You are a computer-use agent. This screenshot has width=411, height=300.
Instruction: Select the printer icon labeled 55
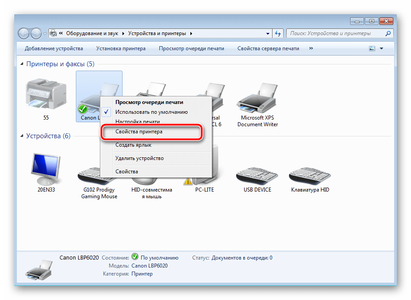tap(46, 94)
